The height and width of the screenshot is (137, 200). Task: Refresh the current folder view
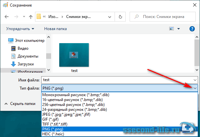pos(120,17)
